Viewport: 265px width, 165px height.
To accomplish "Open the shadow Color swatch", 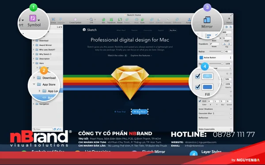I will (x=204, y=101).
